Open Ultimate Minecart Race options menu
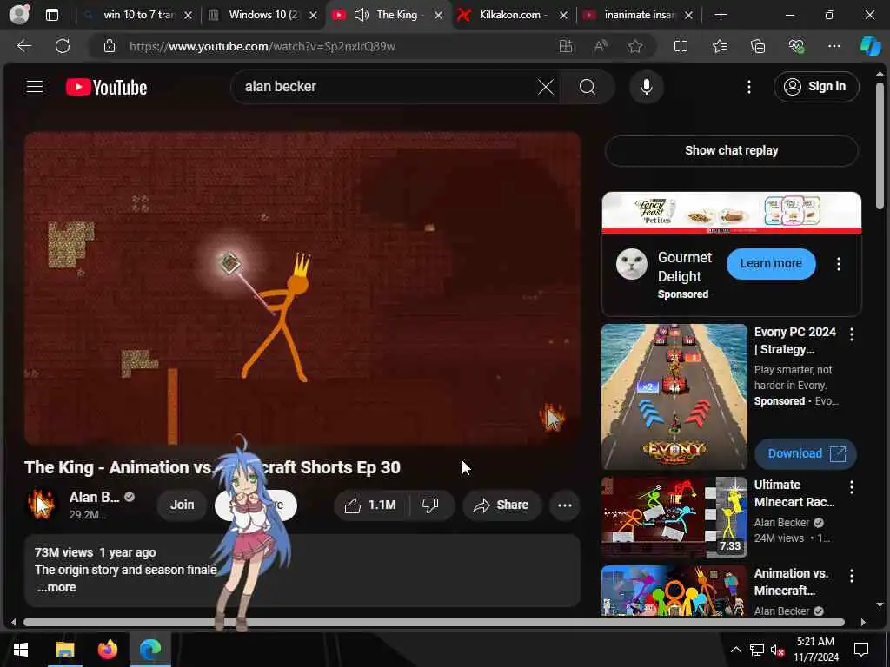 pos(852,487)
